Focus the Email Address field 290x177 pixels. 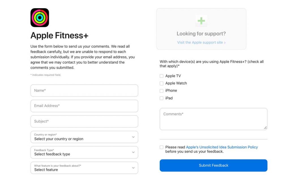click(84, 106)
